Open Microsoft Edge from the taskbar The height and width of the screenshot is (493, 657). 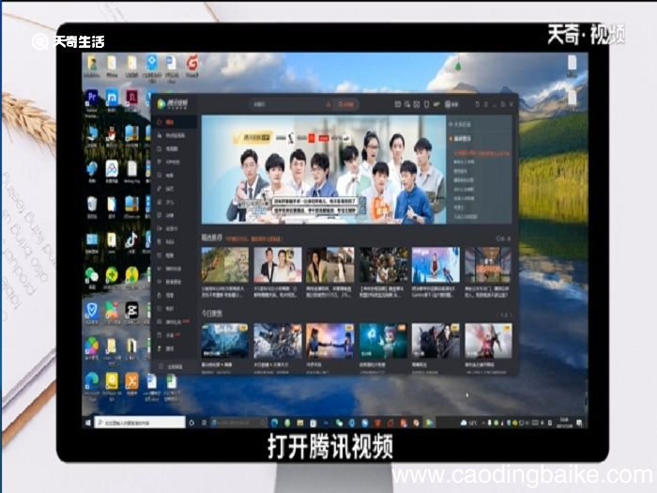[275, 423]
